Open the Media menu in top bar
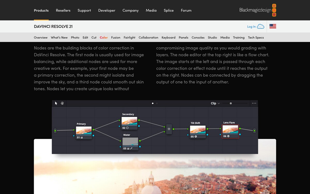310x194 pixels. click(151, 10)
